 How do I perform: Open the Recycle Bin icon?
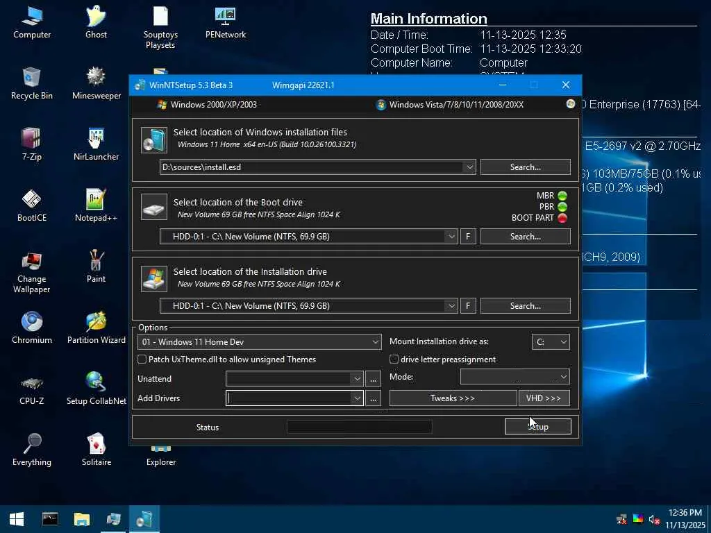32,84
